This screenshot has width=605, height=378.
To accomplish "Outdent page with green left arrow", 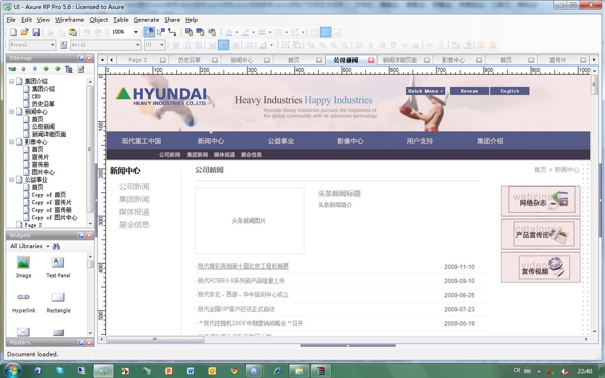I will point(57,69).
